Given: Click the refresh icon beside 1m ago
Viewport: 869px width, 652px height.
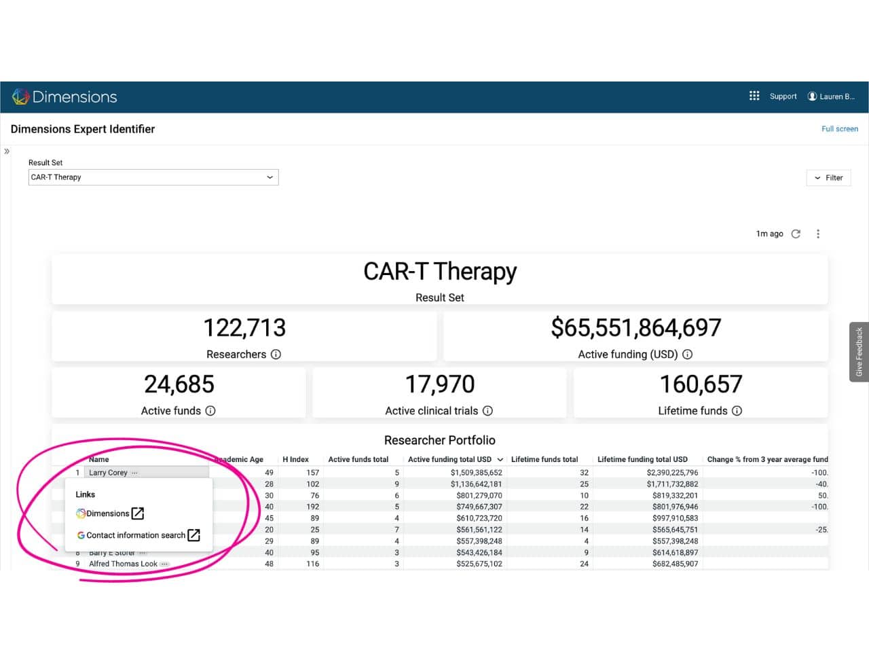Looking at the screenshot, I should click(x=796, y=234).
